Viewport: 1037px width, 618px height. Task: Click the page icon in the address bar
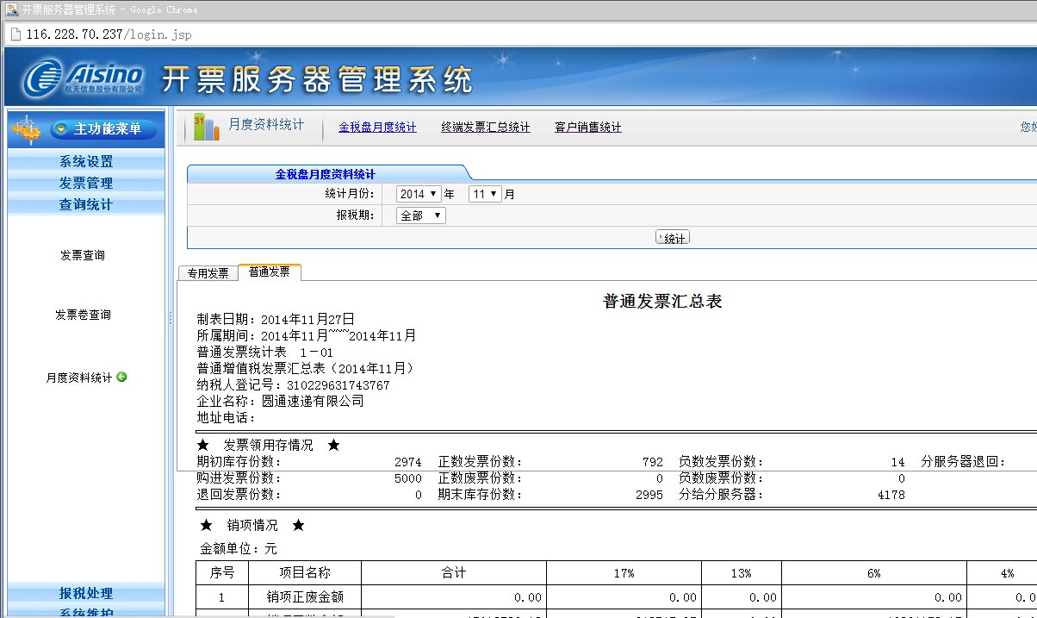pyautogui.click(x=15, y=34)
